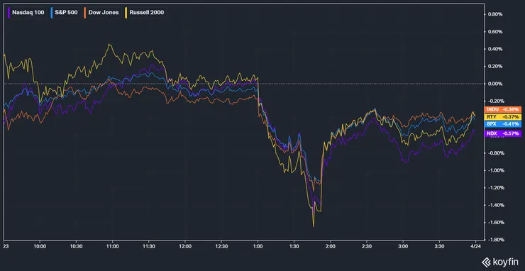The width and height of the screenshot is (525, 271).
Task: Click the 1:30 time axis label
Action: tap(294, 246)
